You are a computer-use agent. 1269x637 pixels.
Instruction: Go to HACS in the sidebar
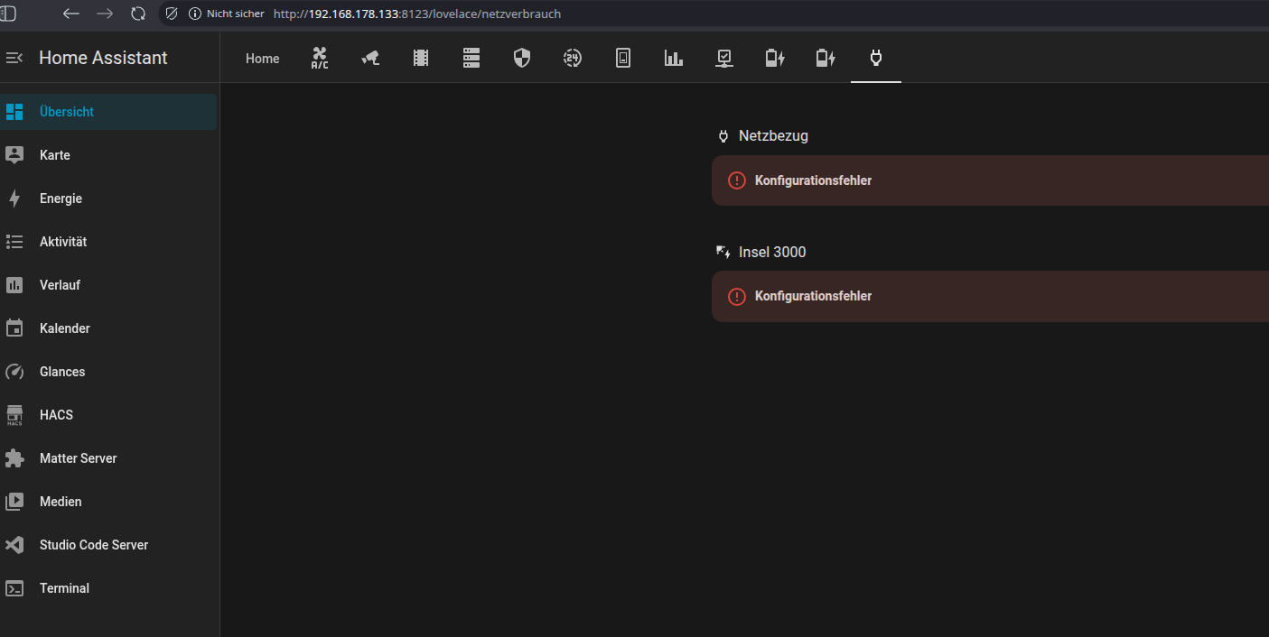click(56, 415)
